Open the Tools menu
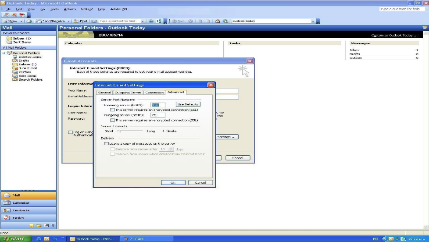The height and width of the screenshot is (242, 429). [54, 9]
